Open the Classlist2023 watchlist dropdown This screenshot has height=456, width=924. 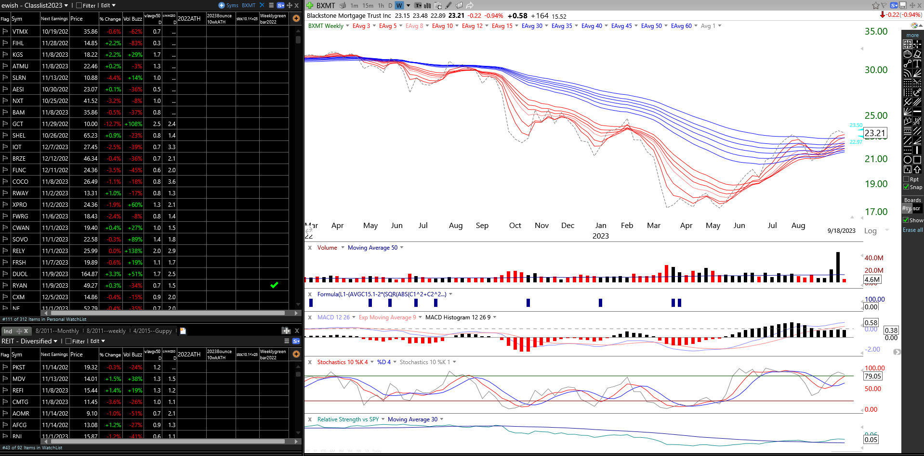click(66, 5)
